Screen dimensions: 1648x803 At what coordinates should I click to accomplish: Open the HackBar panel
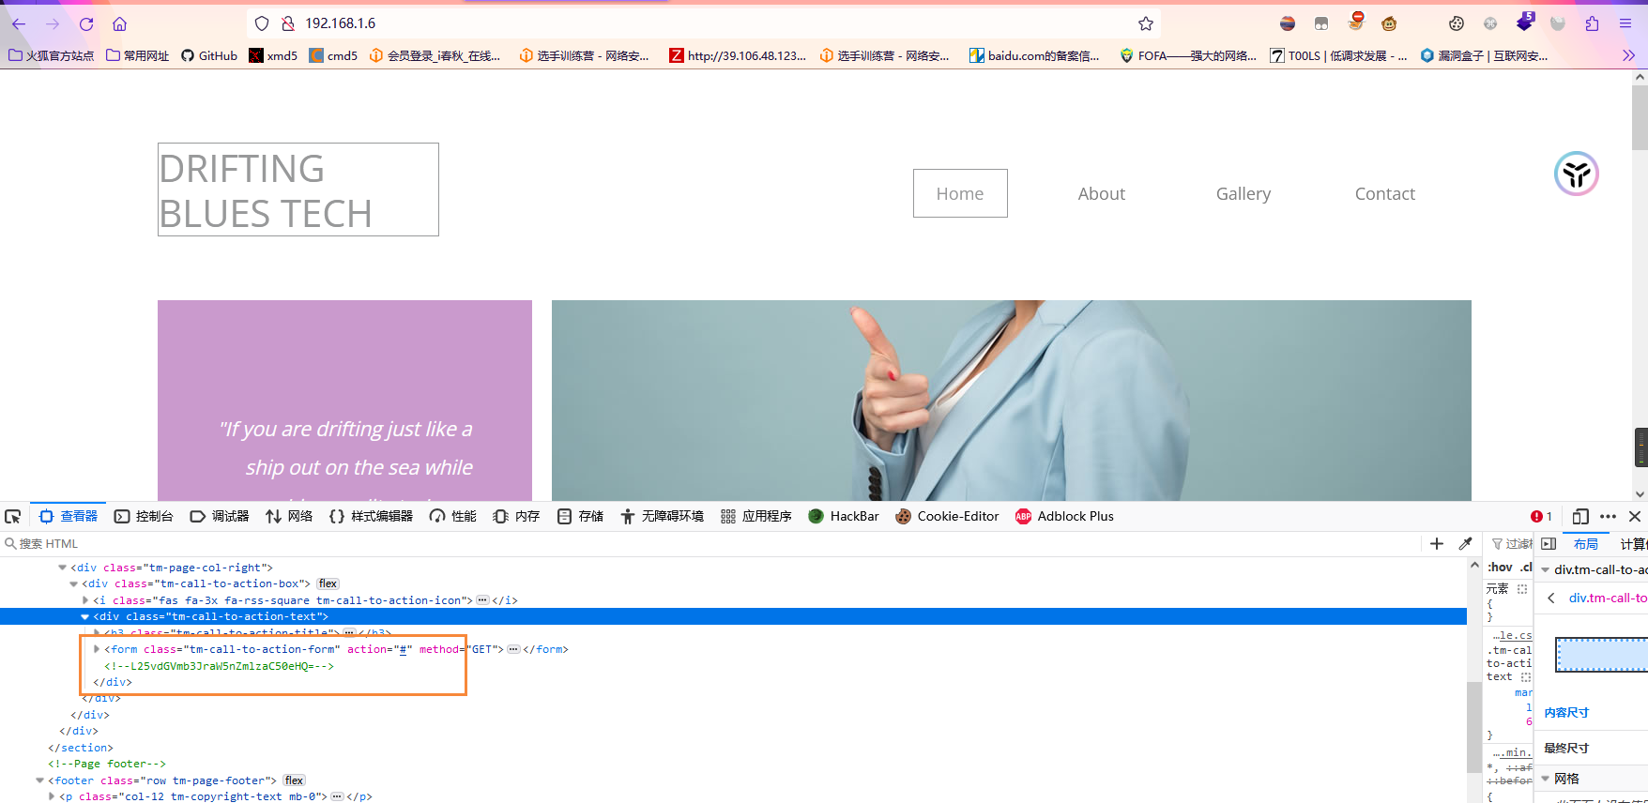pos(844,516)
